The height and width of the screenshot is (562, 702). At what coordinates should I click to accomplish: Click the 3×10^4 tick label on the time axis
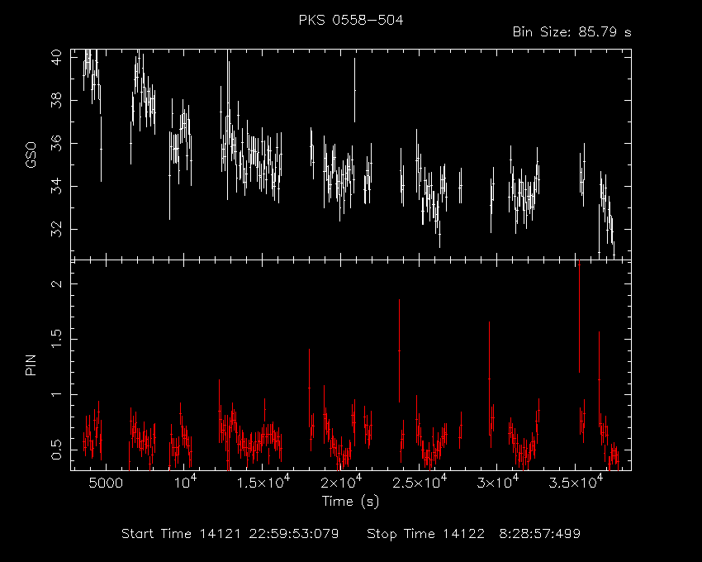click(x=497, y=482)
